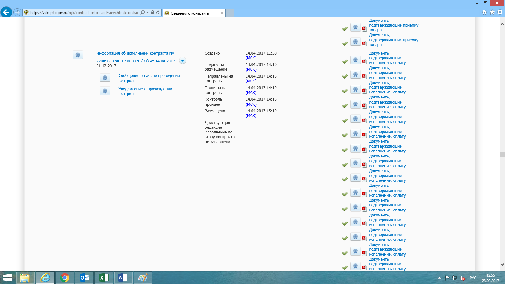The height and width of the screenshot is (284, 505).
Task: Open 'Сообщение о начале проведения контроля' link
Action: point(149,78)
